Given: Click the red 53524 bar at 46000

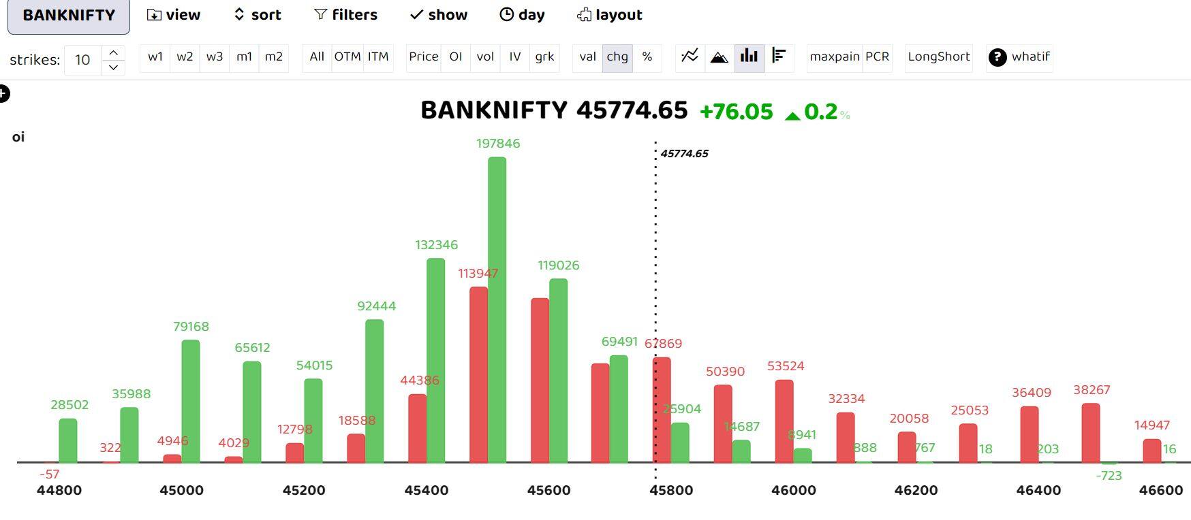Looking at the screenshot, I should click(784, 421).
